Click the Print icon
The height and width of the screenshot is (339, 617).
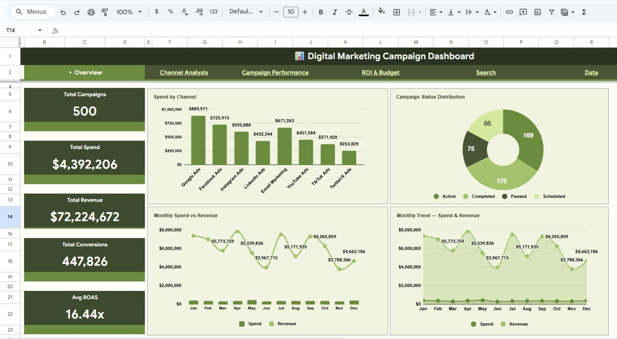coord(91,12)
